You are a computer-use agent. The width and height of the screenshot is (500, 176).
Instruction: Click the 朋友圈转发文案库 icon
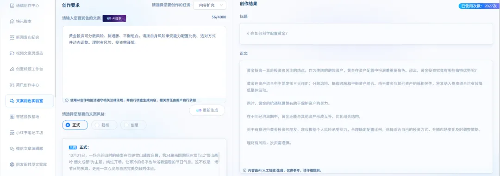click(12, 164)
